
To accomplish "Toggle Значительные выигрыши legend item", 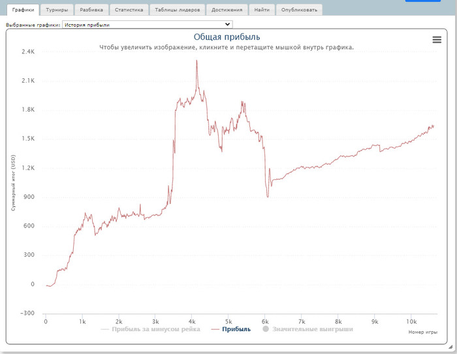I will point(307,329).
